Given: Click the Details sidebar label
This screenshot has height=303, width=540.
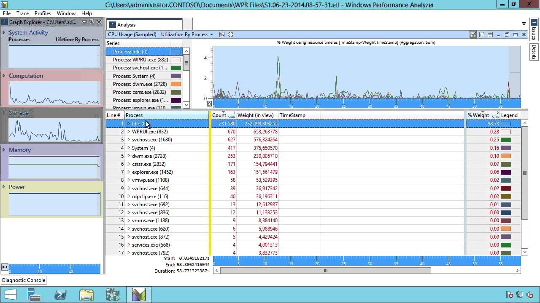Looking at the screenshot, I should coord(535,51).
